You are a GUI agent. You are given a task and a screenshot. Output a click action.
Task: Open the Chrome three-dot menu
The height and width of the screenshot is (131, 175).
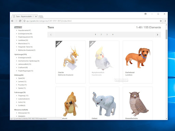click(165, 21)
